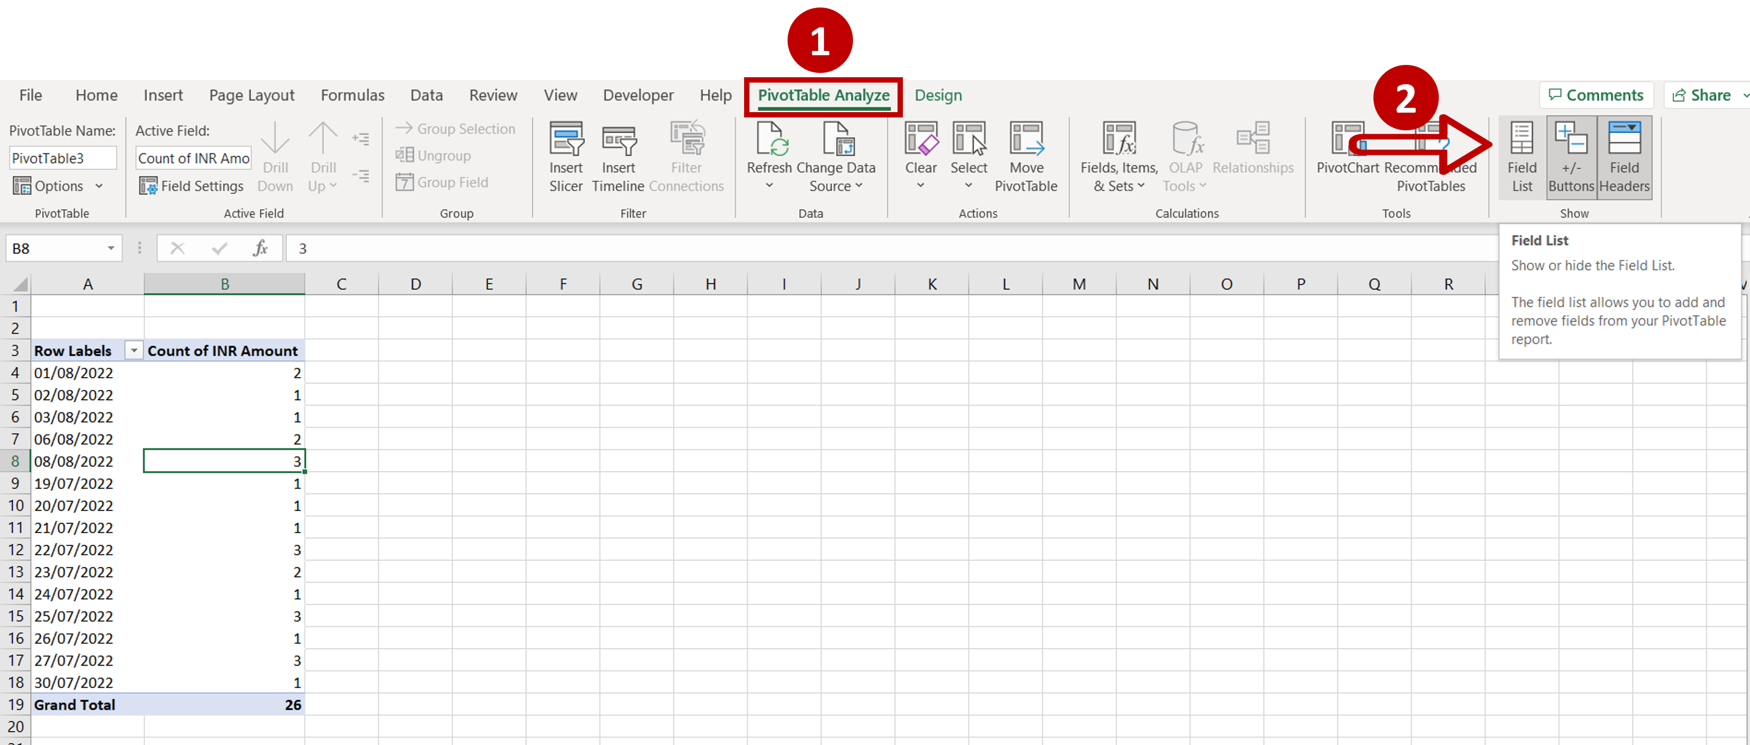Open the PivotTable Analyze tab

coord(822,95)
